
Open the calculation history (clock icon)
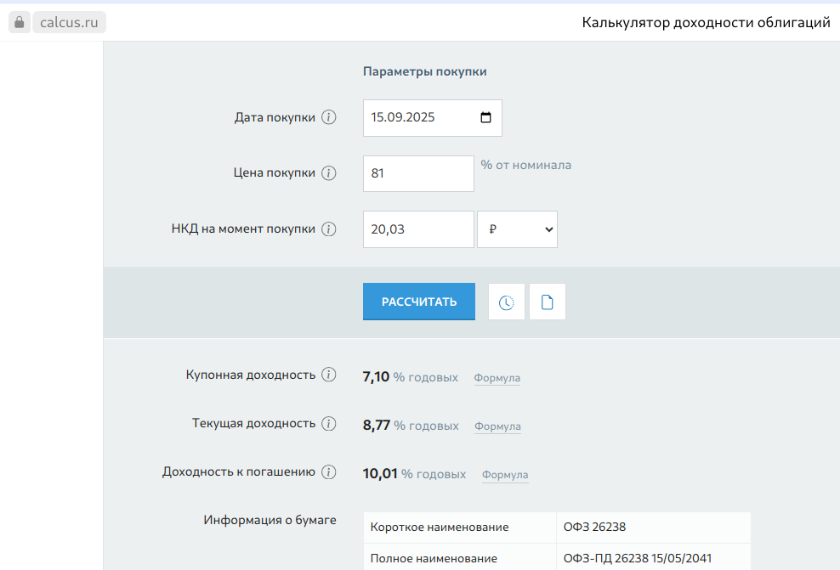pos(506,302)
